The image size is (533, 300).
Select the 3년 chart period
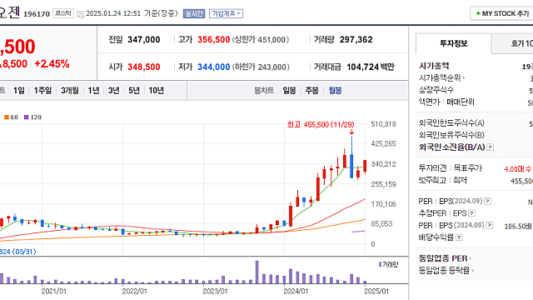point(114,91)
